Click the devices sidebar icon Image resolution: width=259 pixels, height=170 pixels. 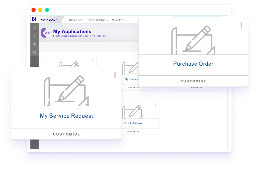pos(34,52)
